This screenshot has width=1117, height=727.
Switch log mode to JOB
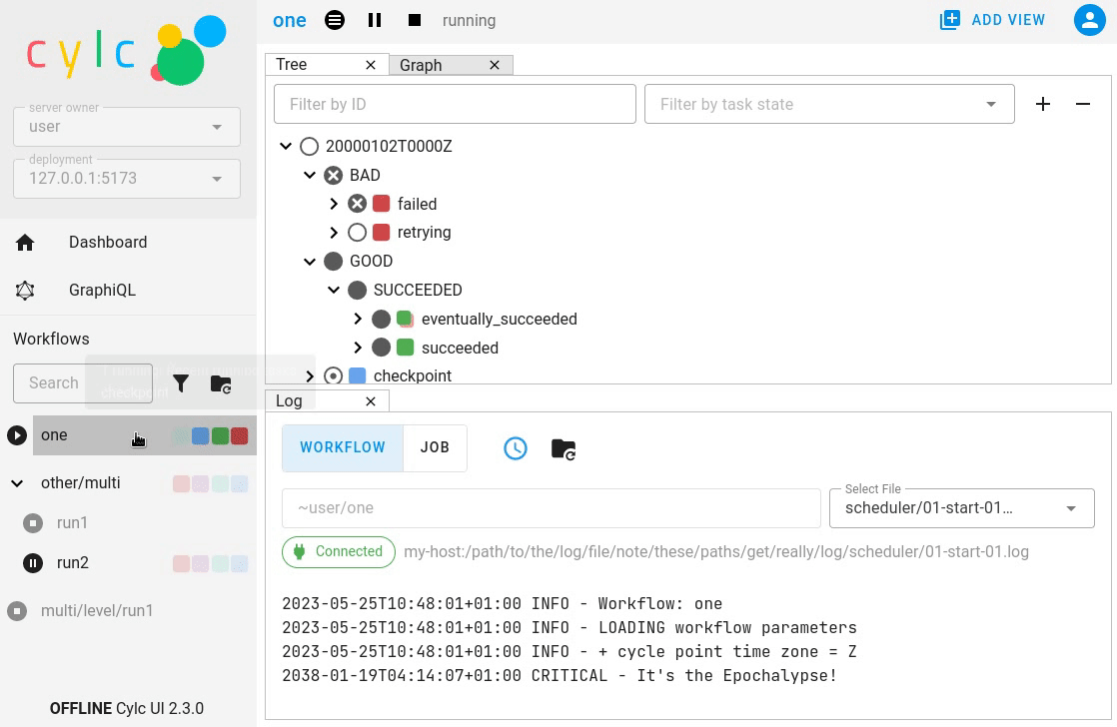(x=435, y=447)
